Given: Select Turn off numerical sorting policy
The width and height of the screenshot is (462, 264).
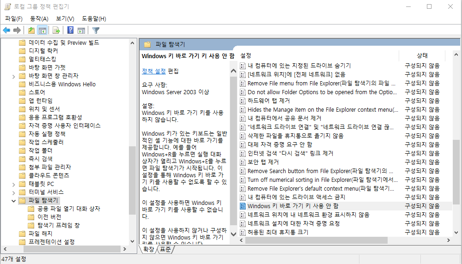Looking at the screenshot, I should point(322,180).
